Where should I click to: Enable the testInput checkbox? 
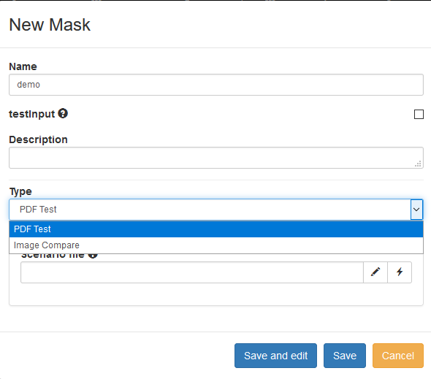coord(419,115)
